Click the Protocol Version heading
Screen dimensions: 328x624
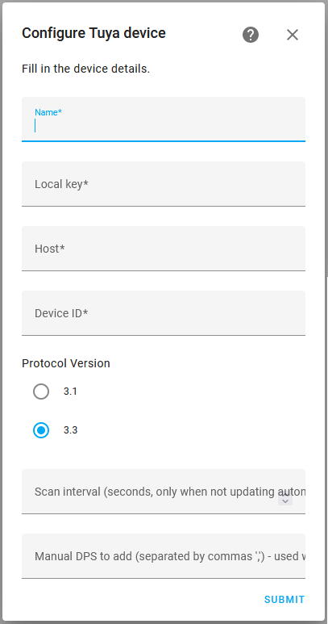click(x=66, y=363)
